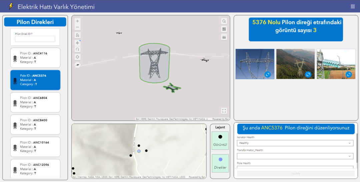Open the Transformator_Health dropdown
The width and height of the screenshot is (360, 182).
[x=295, y=156]
